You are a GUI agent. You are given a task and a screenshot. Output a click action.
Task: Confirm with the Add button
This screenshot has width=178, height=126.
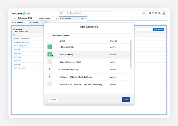coord(126,99)
